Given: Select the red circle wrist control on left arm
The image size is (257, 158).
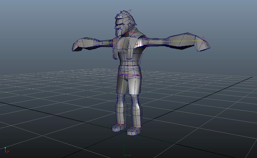Looking at the screenshot, I should [78, 44].
